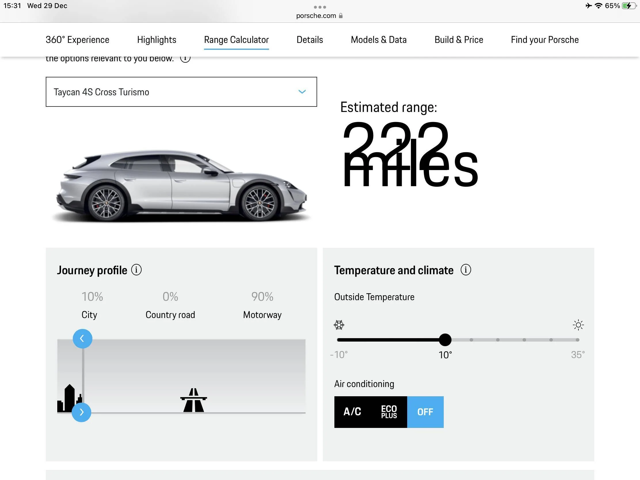Screen dimensions: 640x480
Task: Open Journey profile info icon
Action: pyautogui.click(x=136, y=270)
